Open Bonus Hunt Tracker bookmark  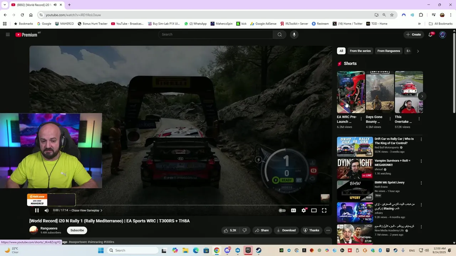click(x=92, y=24)
